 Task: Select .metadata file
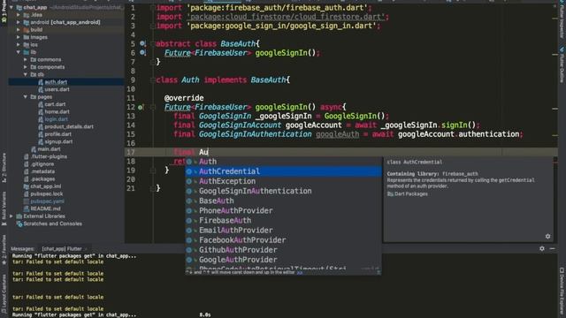coord(42,171)
